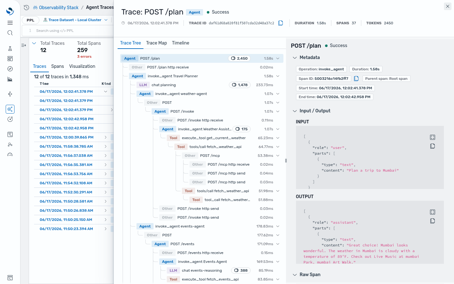The image size is (454, 284).
Task: Open the compass Discover icon in sidebar
Action: (10, 69)
